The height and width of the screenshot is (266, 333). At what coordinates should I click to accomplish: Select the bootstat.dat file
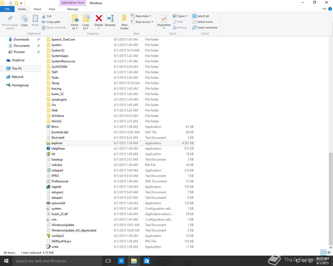[120, 132]
